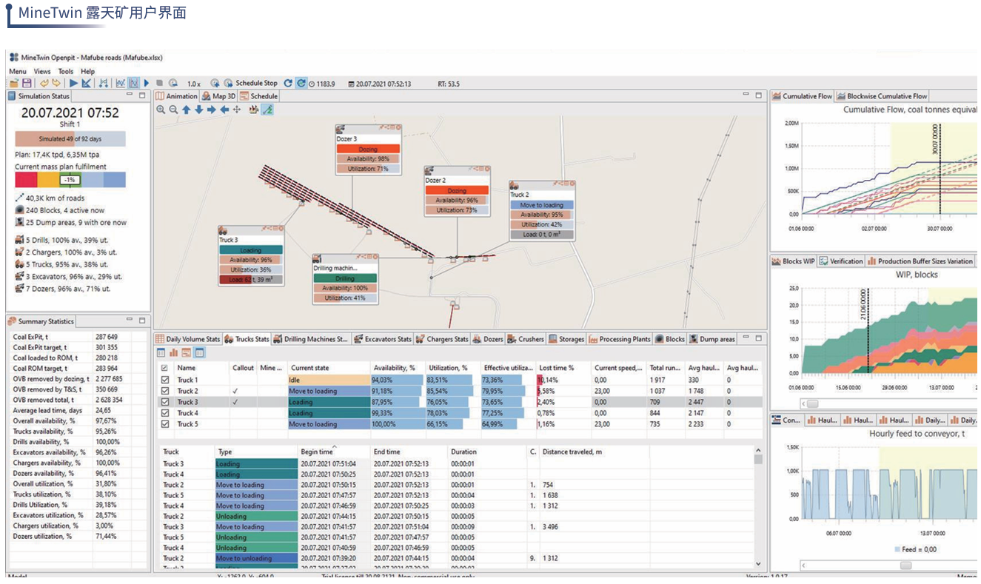981x584 pixels.
Task: Open the Views menu
Action: click(x=42, y=71)
